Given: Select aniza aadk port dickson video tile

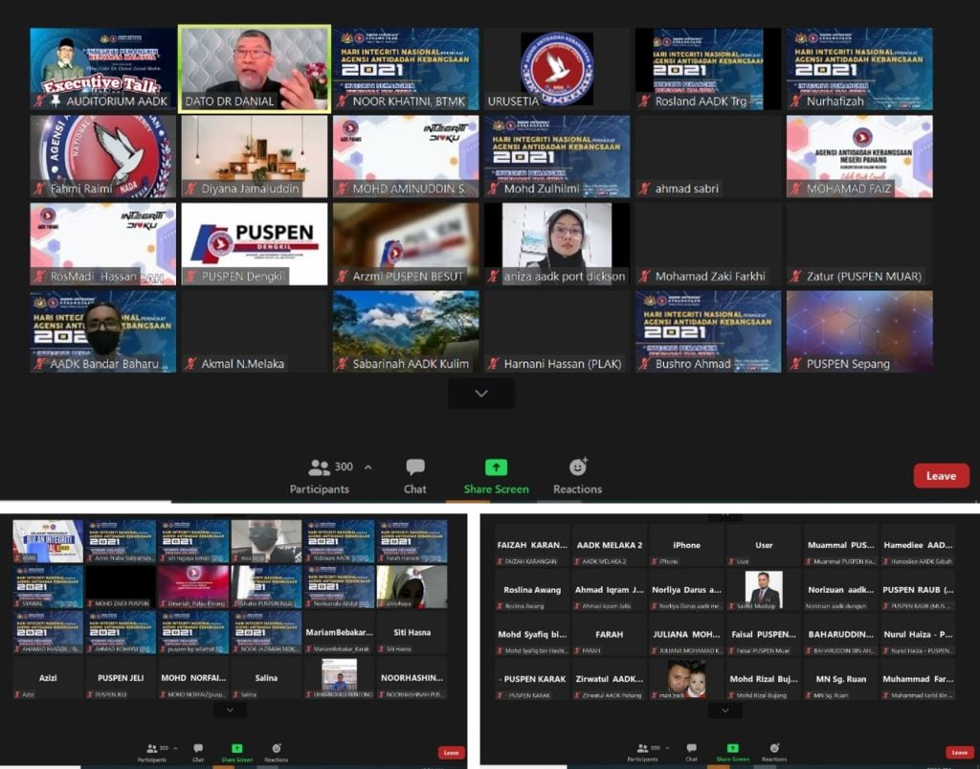Looking at the screenshot, I should (557, 239).
